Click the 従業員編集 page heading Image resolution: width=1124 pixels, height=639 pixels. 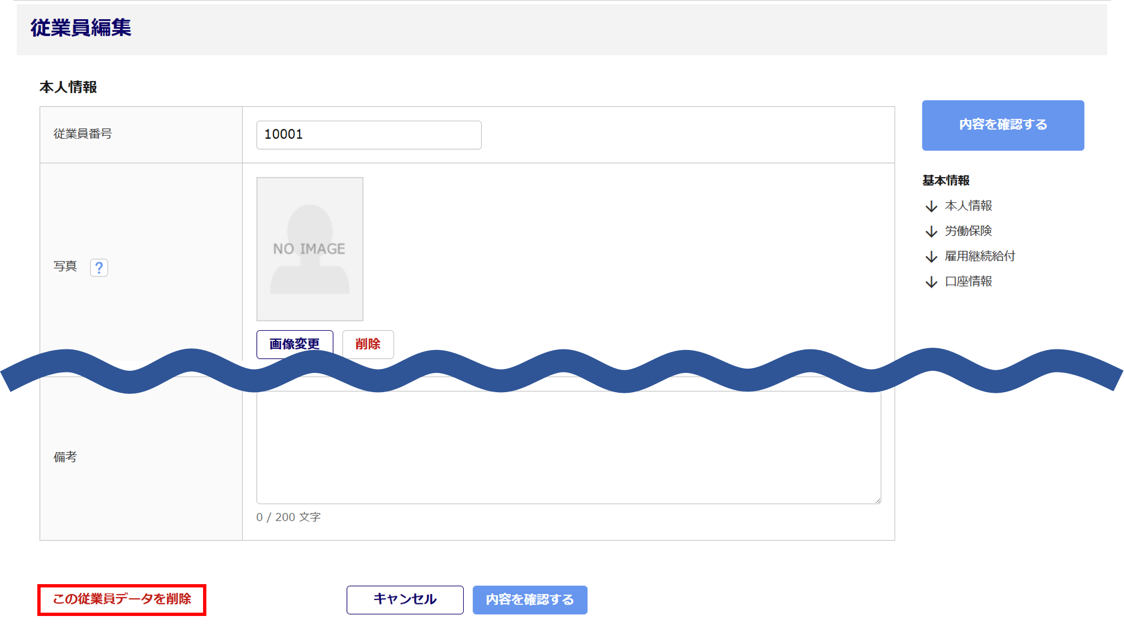(81, 28)
